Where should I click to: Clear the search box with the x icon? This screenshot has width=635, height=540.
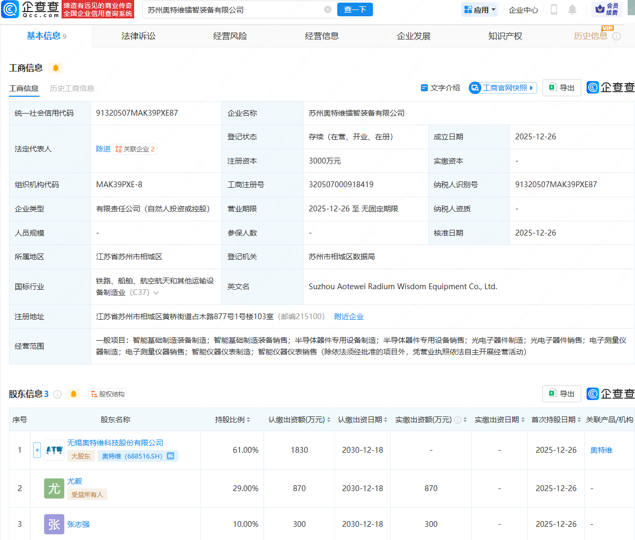328,9
